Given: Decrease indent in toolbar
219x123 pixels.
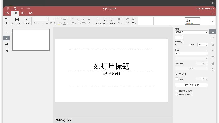Looking at the screenshot, I should (83, 19).
